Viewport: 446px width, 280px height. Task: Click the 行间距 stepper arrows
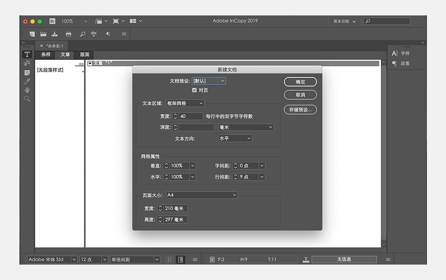[x=236, y=177]
